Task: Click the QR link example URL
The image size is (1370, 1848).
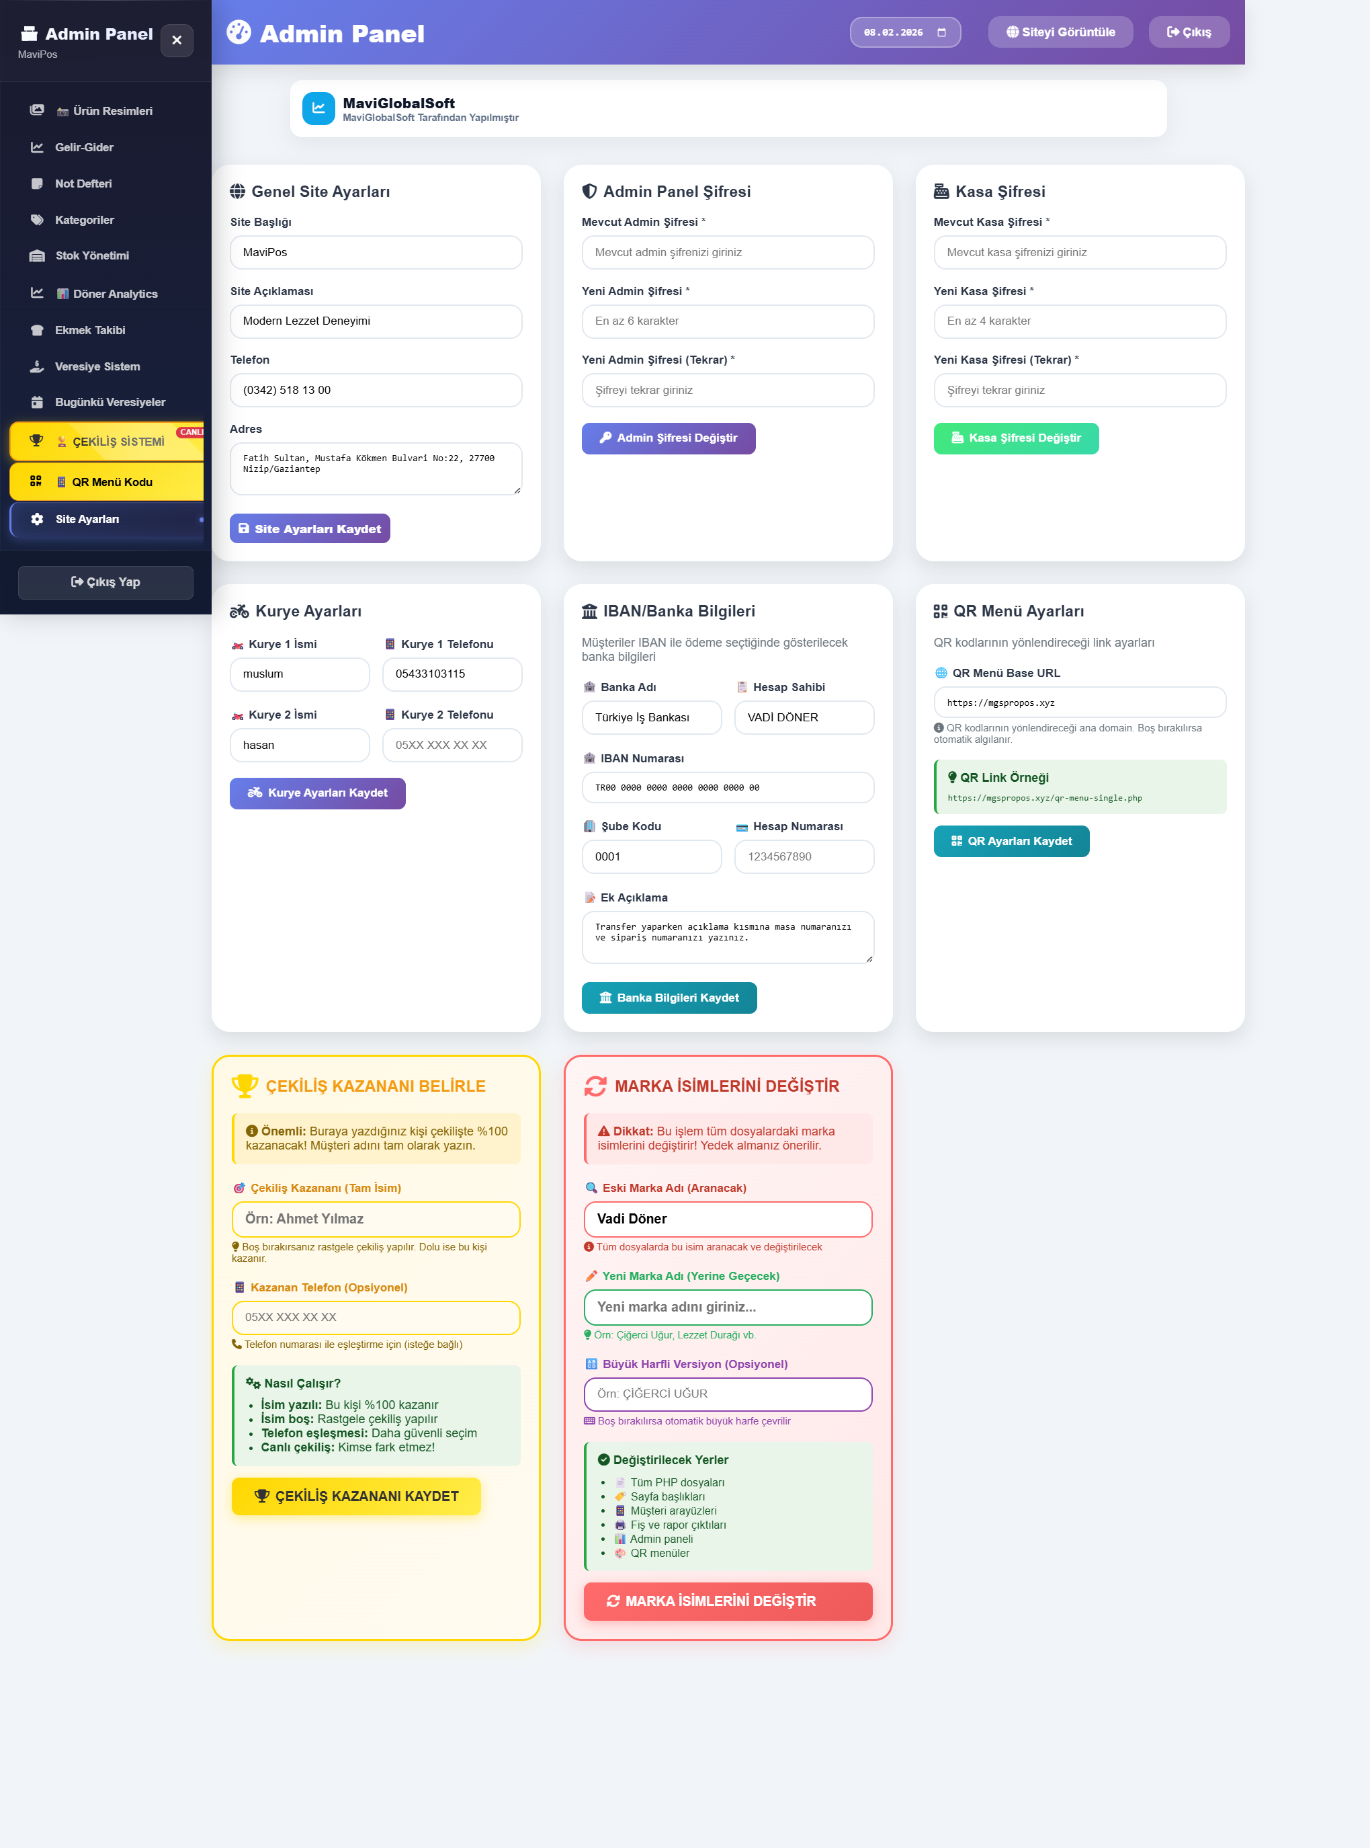Action: click(1044, 797)
